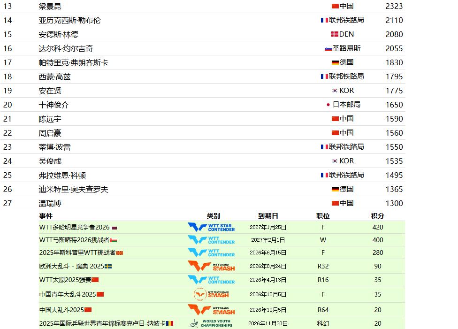Viewport: 458px width, 329px height.
Task: Click WTT Star Contender logo for Doha event
Action: 211,227
